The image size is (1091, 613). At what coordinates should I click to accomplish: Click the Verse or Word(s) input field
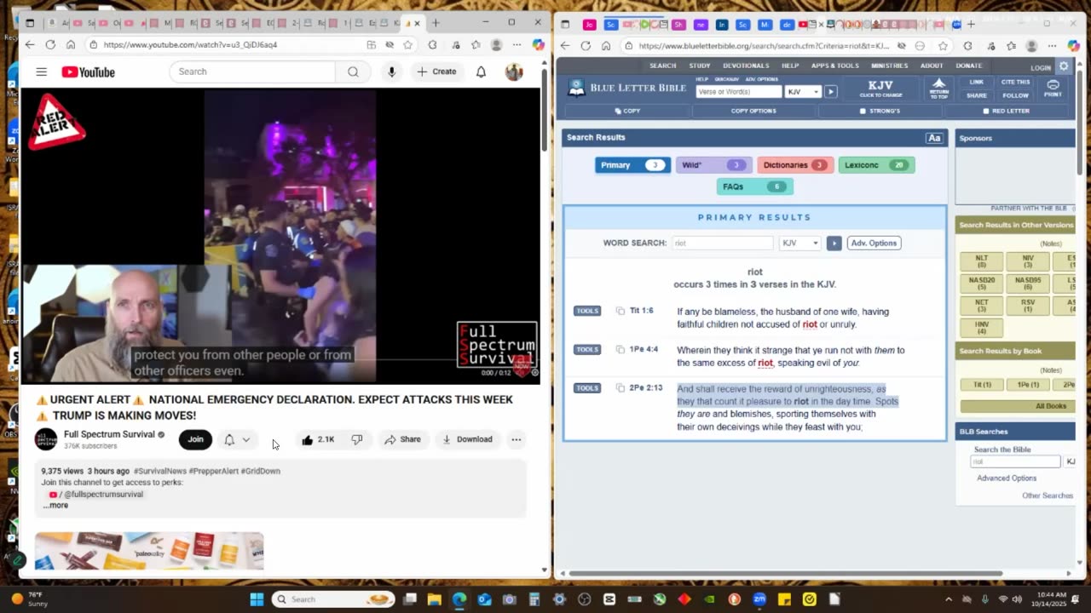pos(738,91)
